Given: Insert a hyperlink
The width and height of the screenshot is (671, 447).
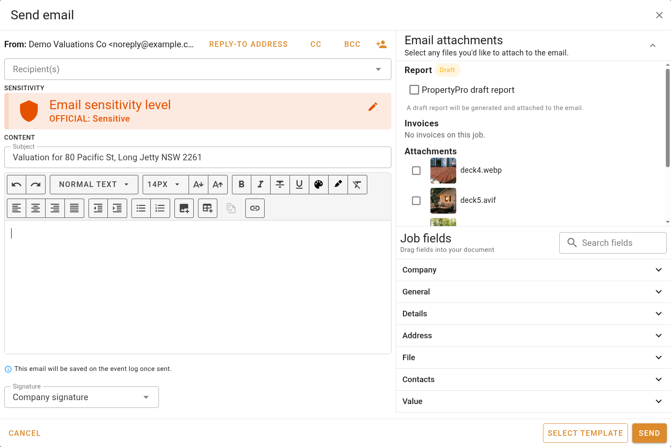Looking at the screenshot, I should click(x=255, y=208).
